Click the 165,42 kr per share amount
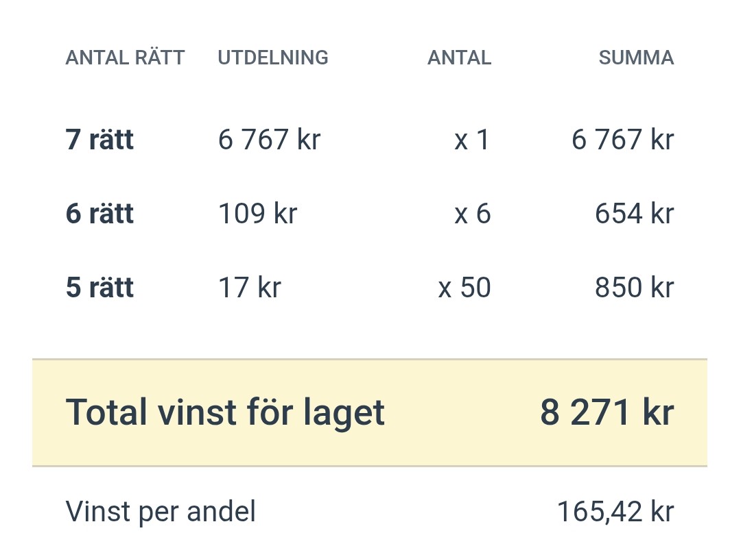This screenshot has height=535, width=741. click(x=615, y=512)
